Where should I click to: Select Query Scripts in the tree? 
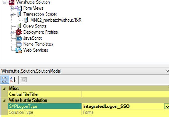(x=35, y=26)
